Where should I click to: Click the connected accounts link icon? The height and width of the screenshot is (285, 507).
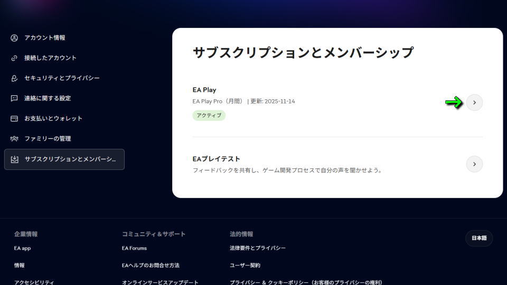pos(14,58)
